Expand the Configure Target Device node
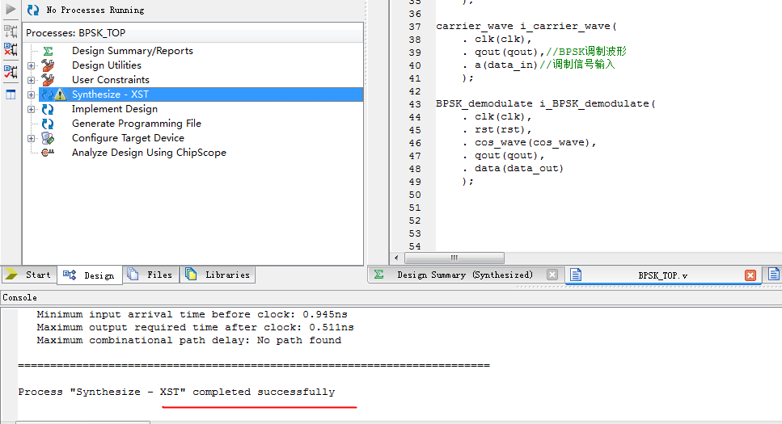The image size is (782, 424). pyautogui.click(x=31, y=138)
